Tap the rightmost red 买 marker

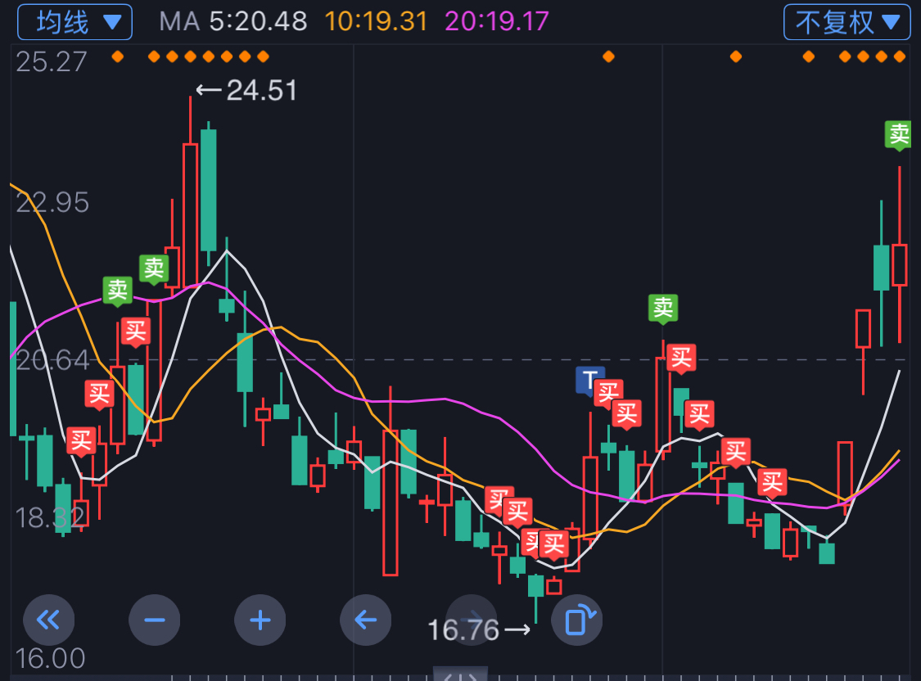click(x=772, y=483)
